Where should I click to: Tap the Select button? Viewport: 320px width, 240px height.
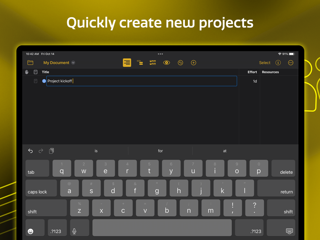click(x=265, y=63)
